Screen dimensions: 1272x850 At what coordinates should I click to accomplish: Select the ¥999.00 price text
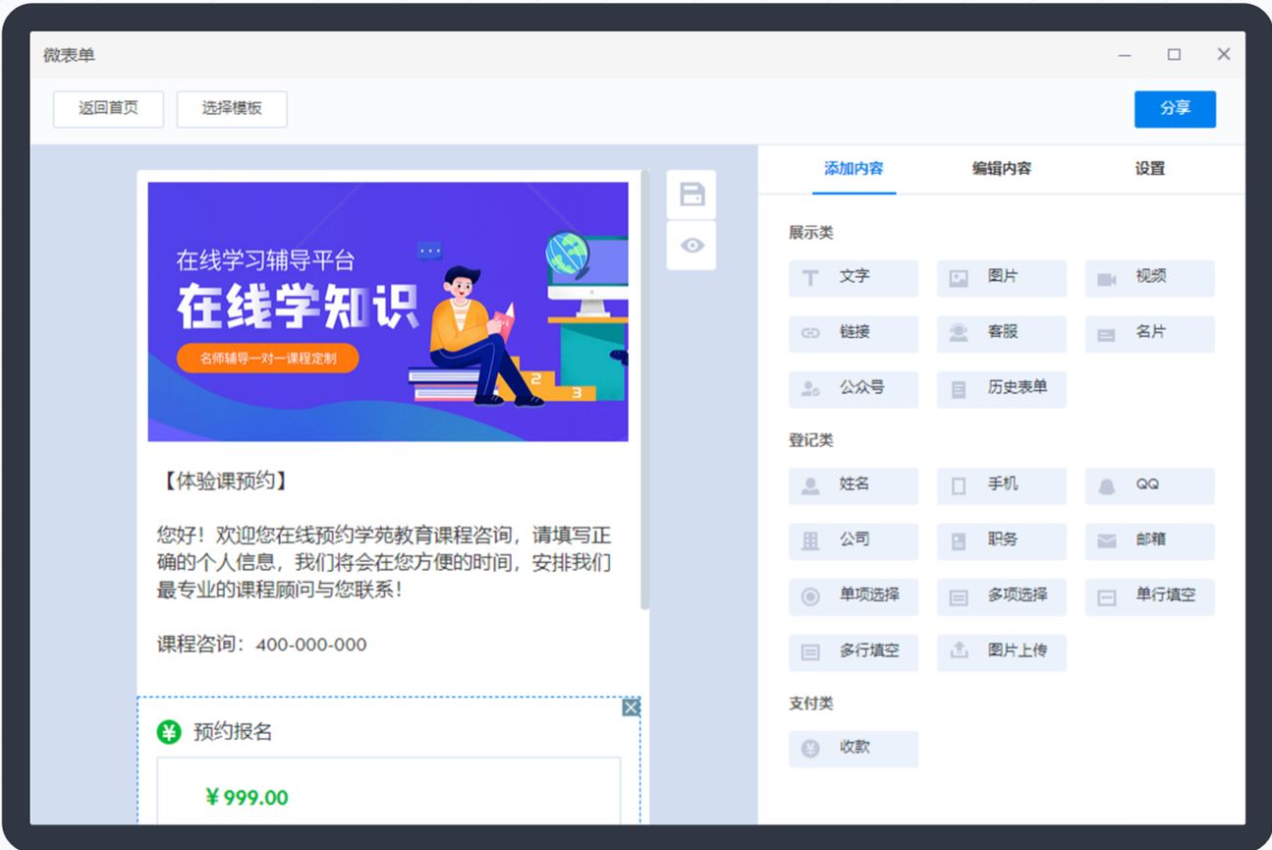pyautogui.click(x=247, y=797)
